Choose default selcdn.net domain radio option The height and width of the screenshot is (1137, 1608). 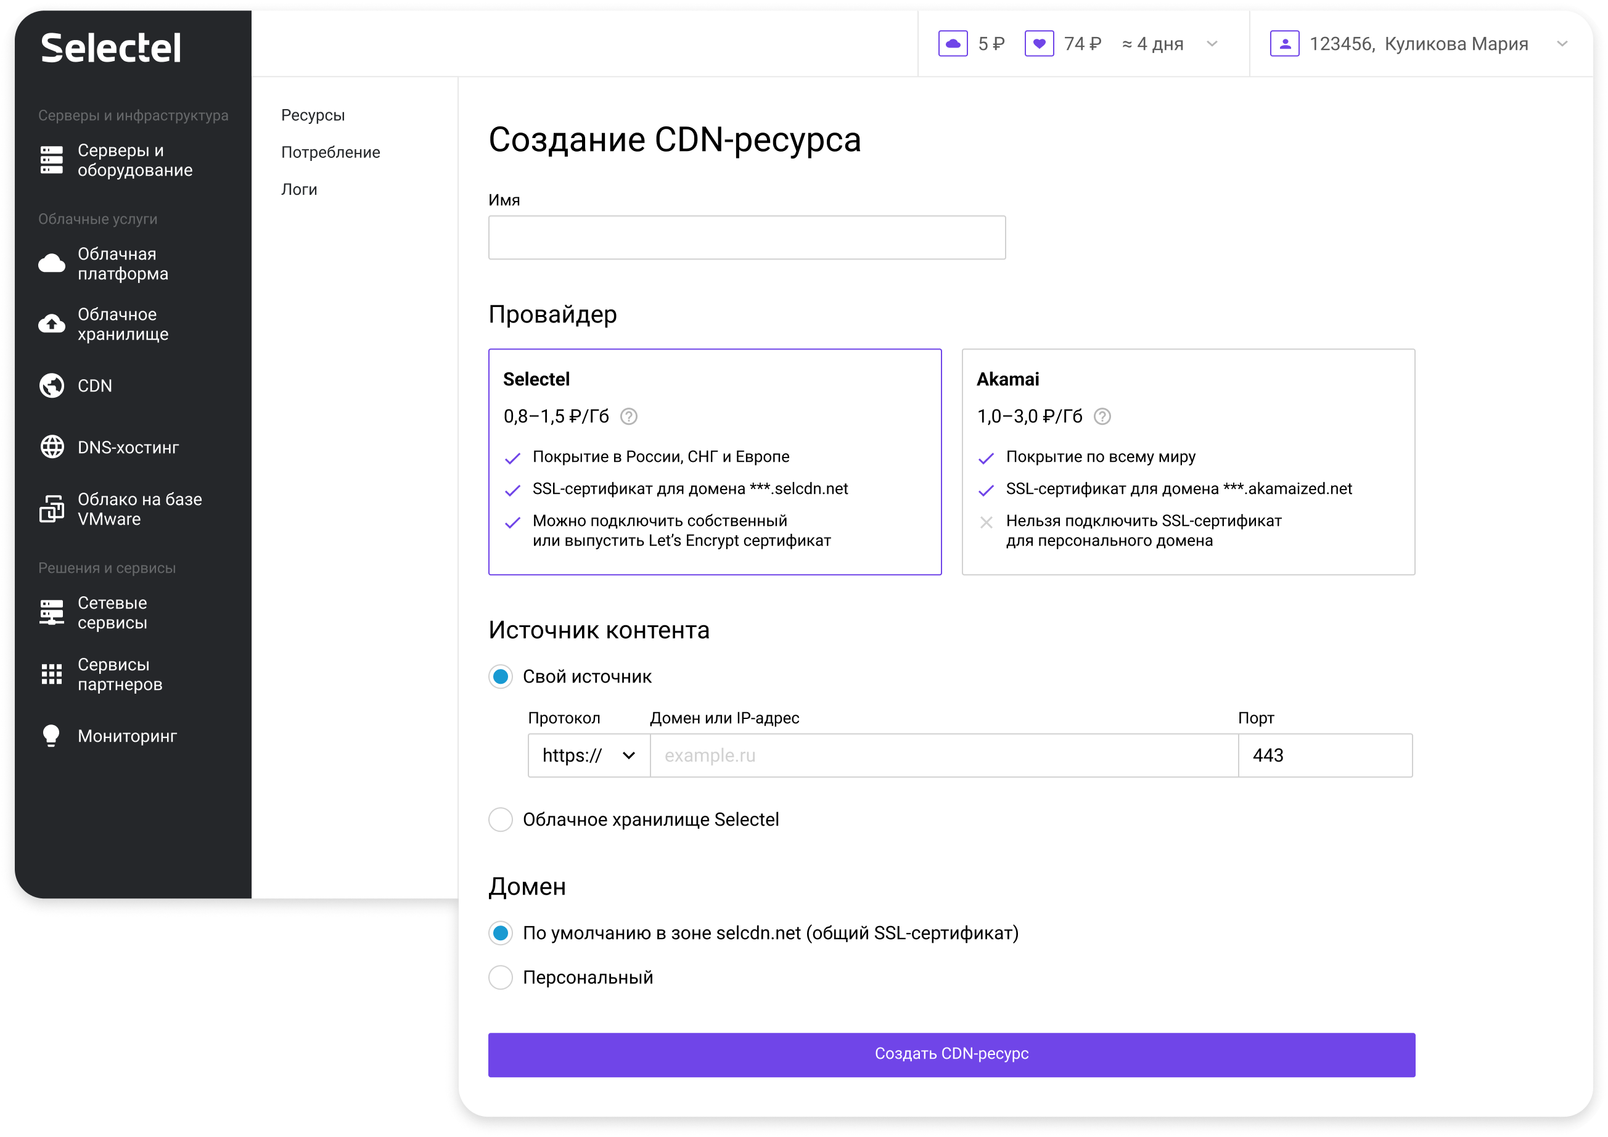point(500,933)
